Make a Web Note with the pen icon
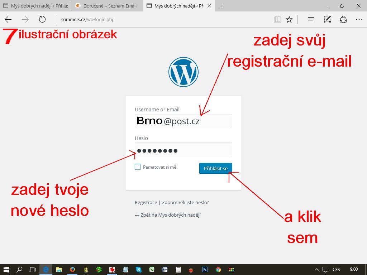This screenshot has width=367, height=275. click(x=327, y=19)
